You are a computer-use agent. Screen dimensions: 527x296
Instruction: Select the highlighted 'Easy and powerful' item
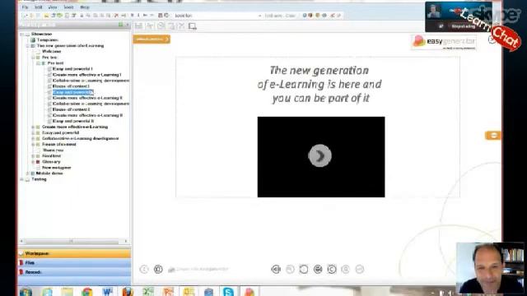pyautogui.click(x=73, y=92)
